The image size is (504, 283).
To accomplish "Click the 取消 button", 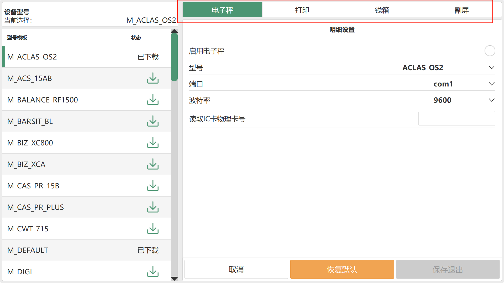I will (x=236, y=269).
